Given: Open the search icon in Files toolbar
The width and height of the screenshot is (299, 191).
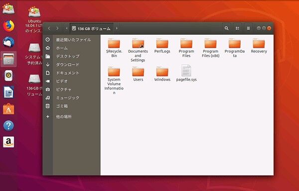Looking at the screenshot, I should [226, 28].
